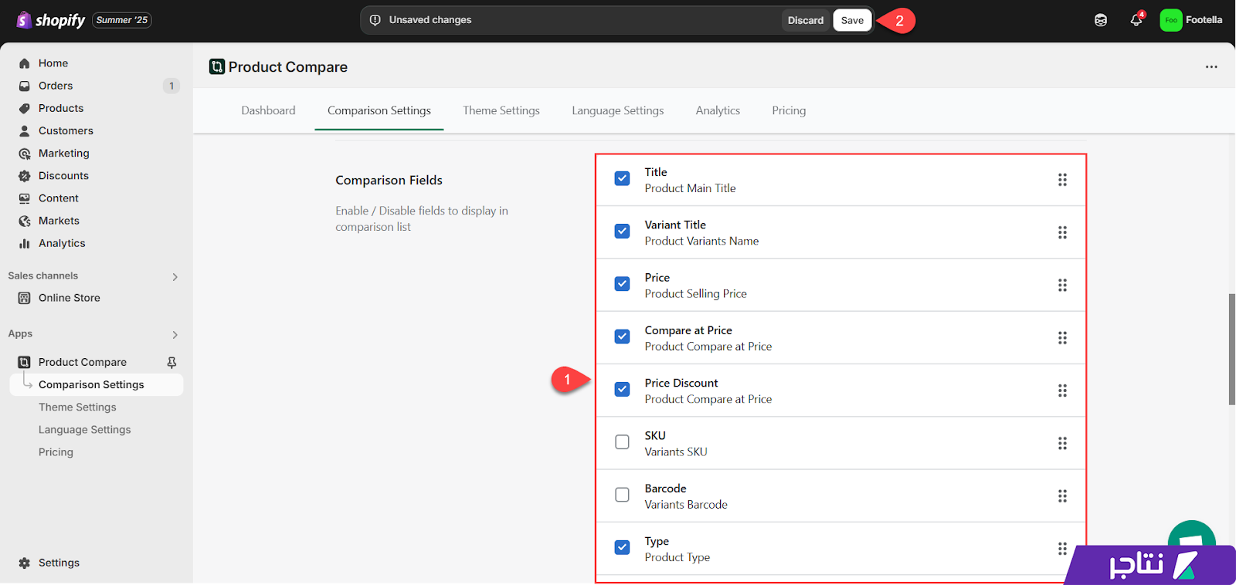Screen dimensions: 1236x585
Task: Open Theme Settings in sidebar
Action: [x=77, y=407]
